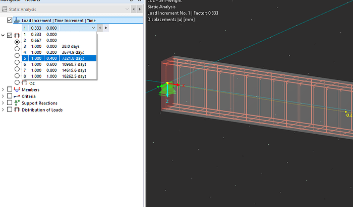Enable the Members checkbox
Image resolution: width=353 pixels, height=207 pixels.
click(x=10, y=89)
